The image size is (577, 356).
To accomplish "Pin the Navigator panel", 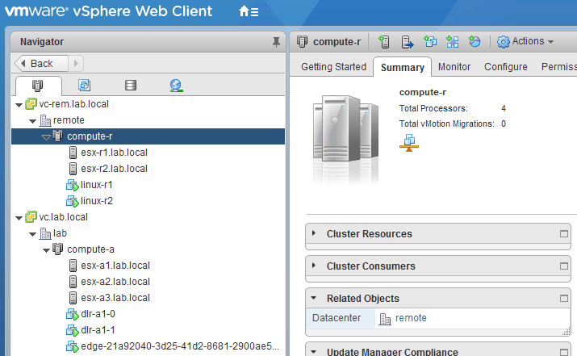I will 276,42.
